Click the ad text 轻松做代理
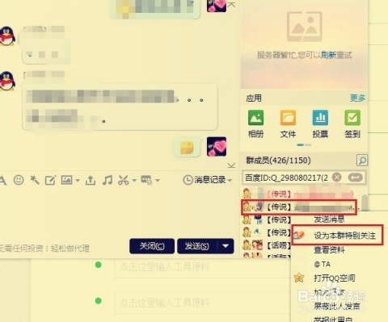 tap(70, 248)
